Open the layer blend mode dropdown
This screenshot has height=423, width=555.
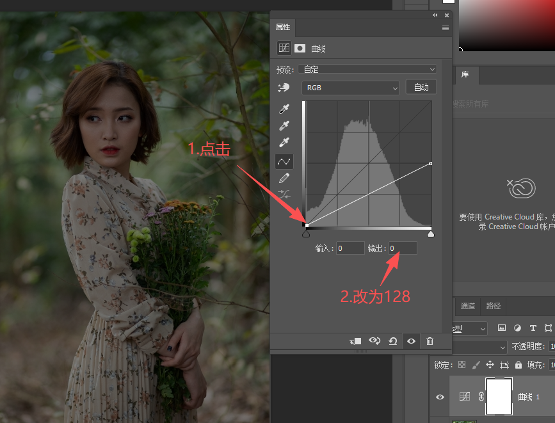click(x=479, y=347)
